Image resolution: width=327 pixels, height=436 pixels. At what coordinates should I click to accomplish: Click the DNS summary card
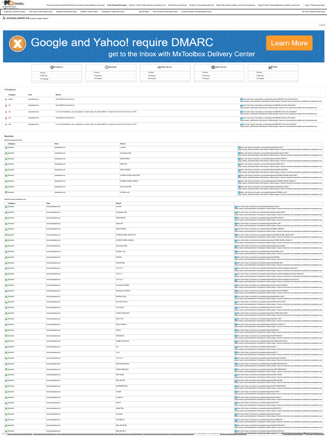point(273,73)
